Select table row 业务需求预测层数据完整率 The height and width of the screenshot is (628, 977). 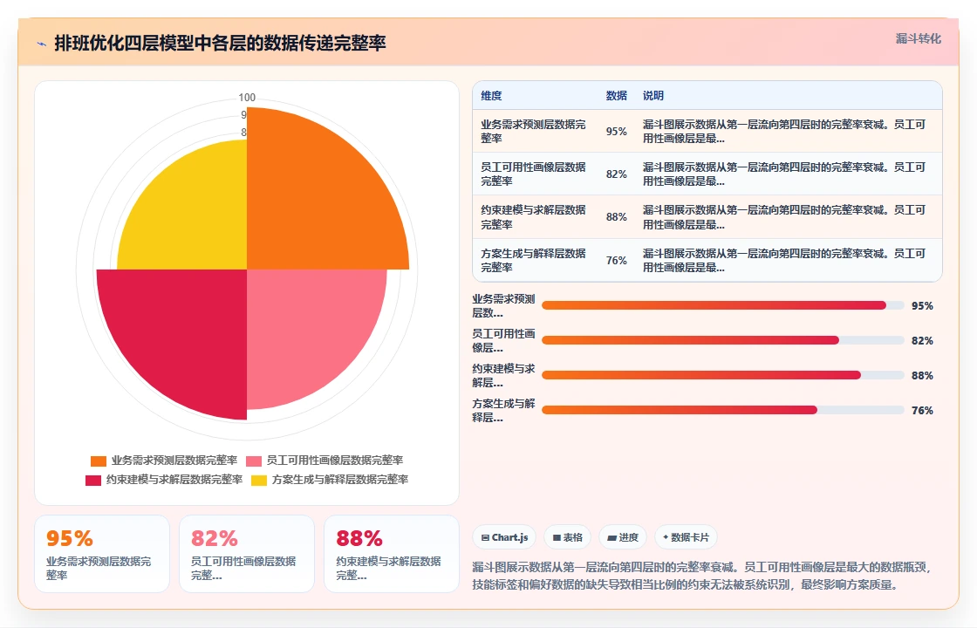point(707,132)
